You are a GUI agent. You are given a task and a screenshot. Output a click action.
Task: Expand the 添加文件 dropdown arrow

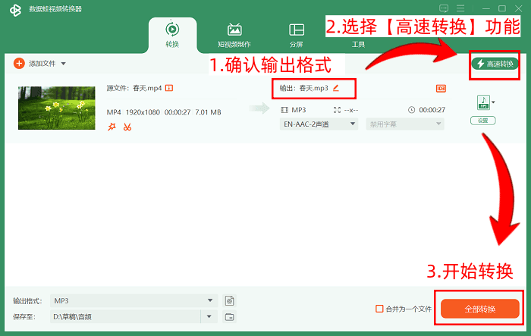tap(63, 64)
